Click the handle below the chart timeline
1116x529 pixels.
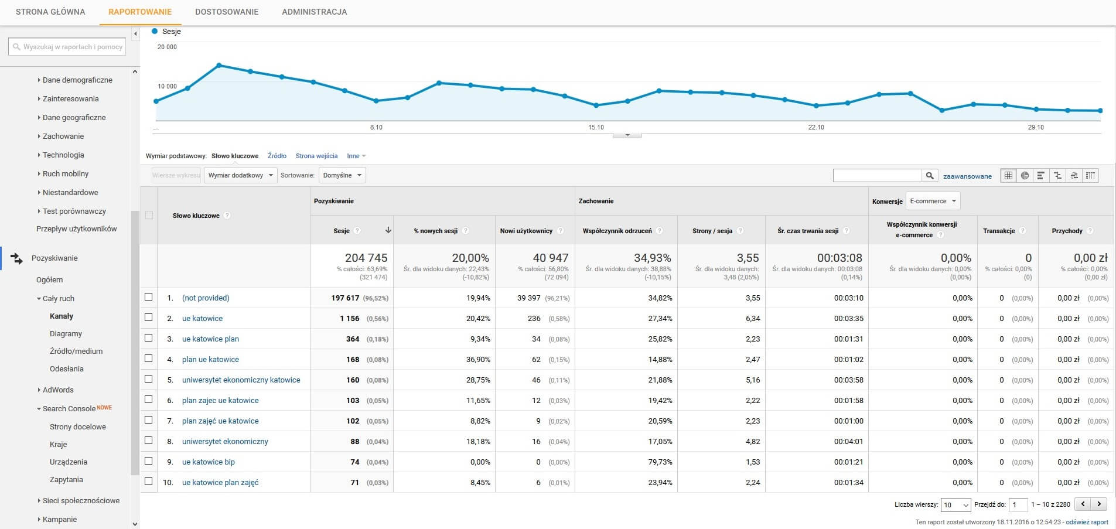[x=627, y=135]
